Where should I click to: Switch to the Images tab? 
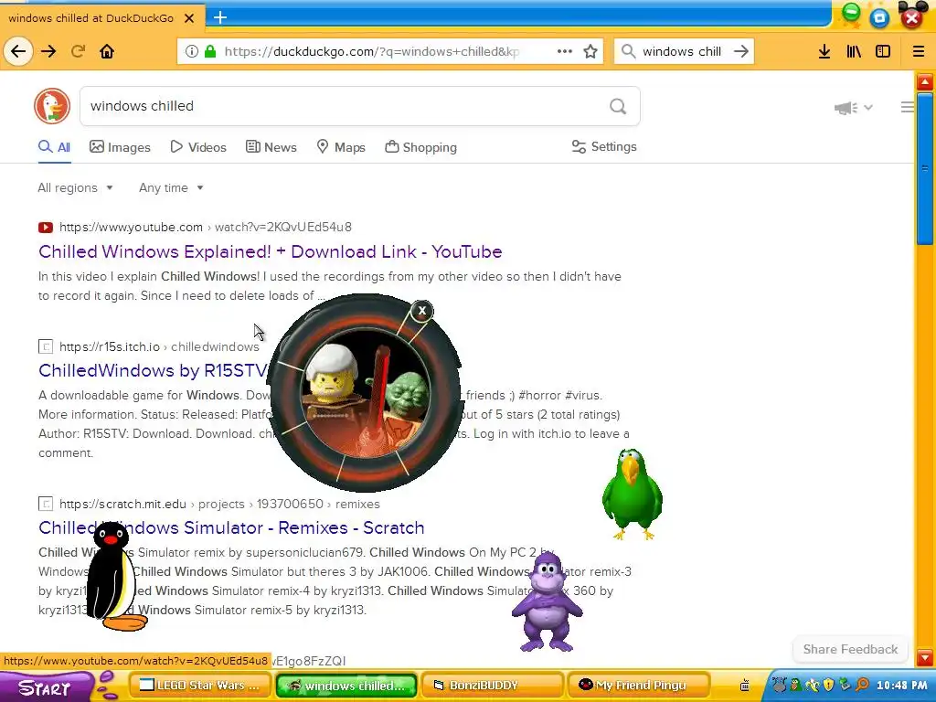coord(120,147)
